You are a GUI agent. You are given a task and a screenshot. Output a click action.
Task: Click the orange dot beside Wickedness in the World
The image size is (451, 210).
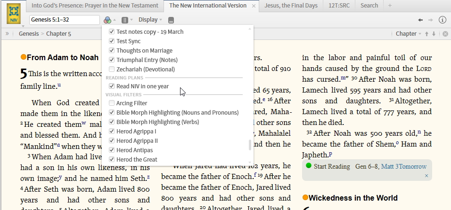(305, 197)
